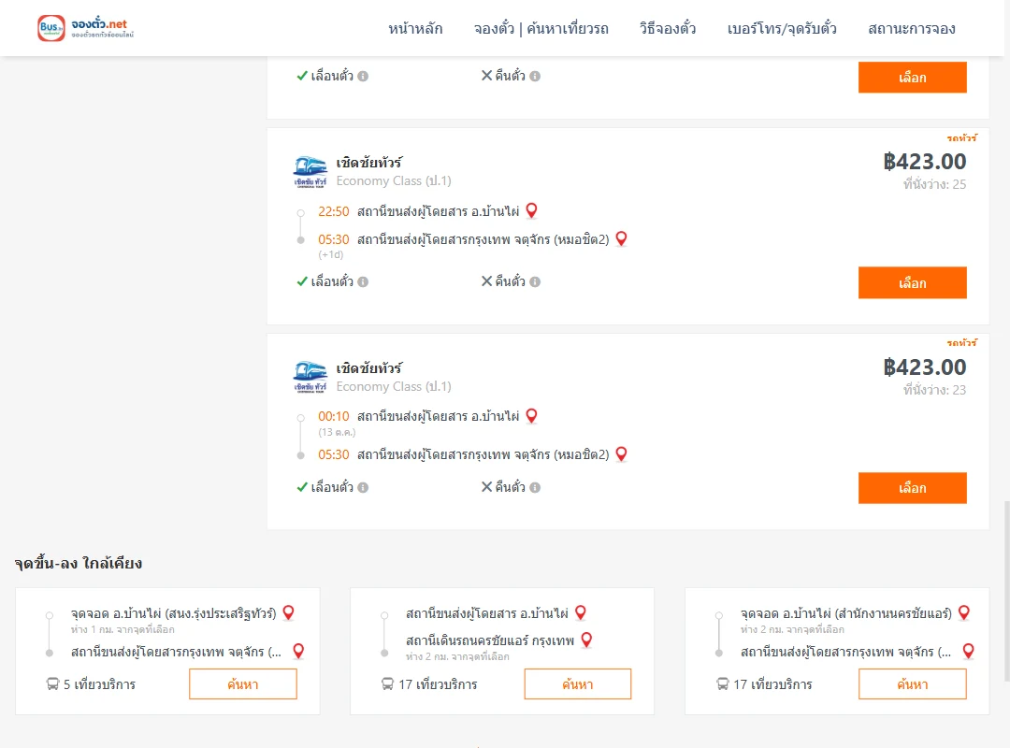Image resolution: width=1010 pixels, height=748 pixels.
Task: Open map pin for สถานีขนส่งผู้โดยสาร อ.บ้านไผ่ nearby card
Action: (581, 612)
